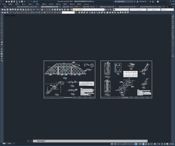This screenshot has width=175, height=146.
Task: Expand the command line history arrow
Action: click(x=147, y=141)
